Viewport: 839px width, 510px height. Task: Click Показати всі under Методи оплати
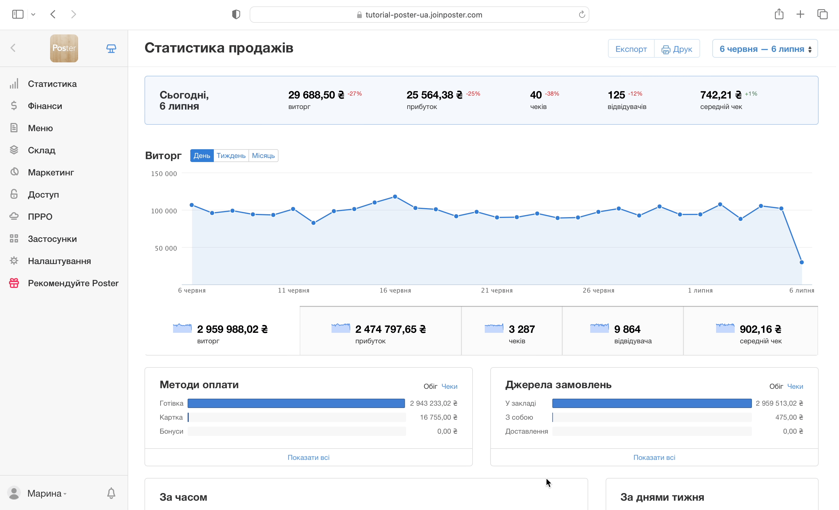(308, 457)
